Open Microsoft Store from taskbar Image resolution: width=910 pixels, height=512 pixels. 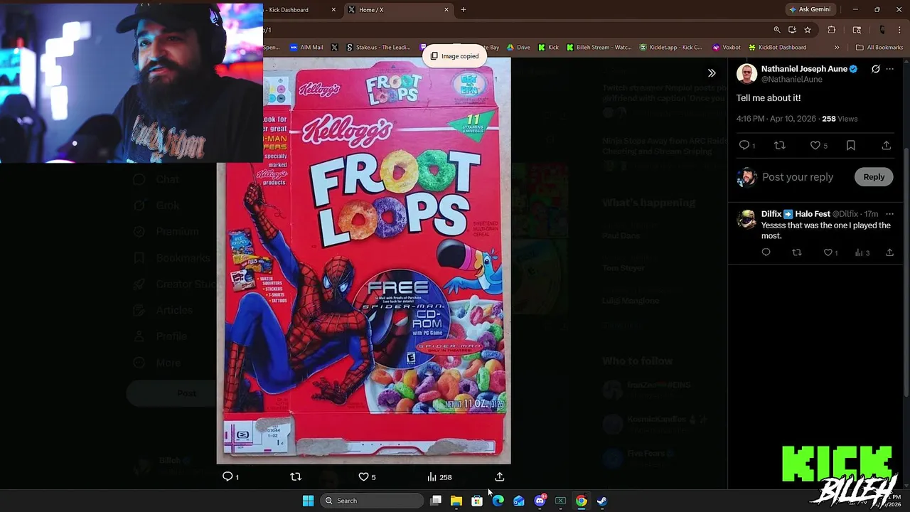coord(477,501)
